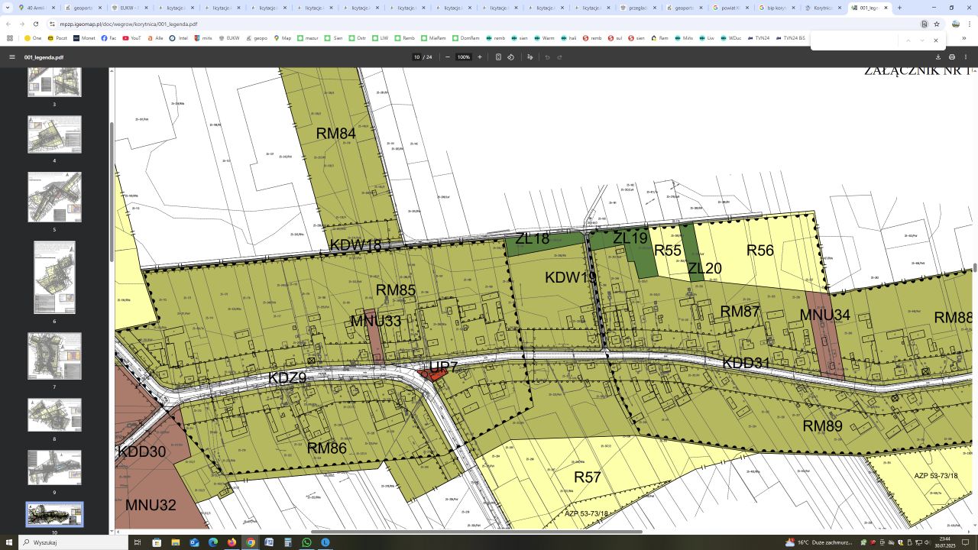Open the PDF annotation draw tool

[x=530, y=57]
